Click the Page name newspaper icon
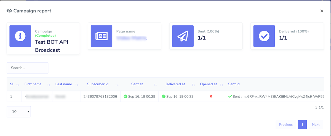This screenshot has height=136, width=331. (x=101, y=36)
